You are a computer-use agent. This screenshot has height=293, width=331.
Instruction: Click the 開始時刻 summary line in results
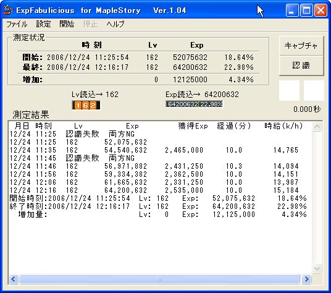pos(158,198)
